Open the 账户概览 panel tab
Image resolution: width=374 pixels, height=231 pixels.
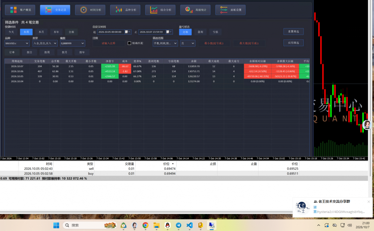pyautogui.click(x=20, y=10)
